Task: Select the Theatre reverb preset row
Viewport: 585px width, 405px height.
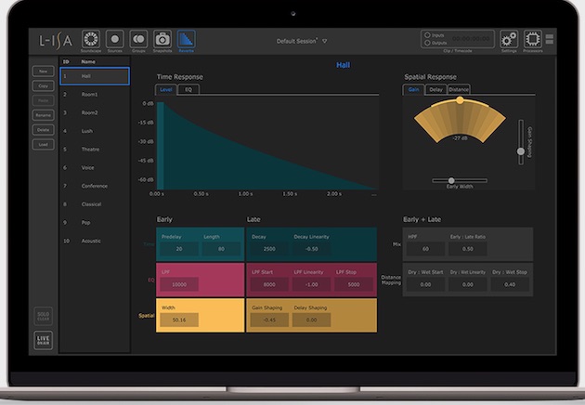Action: (90, 149)
